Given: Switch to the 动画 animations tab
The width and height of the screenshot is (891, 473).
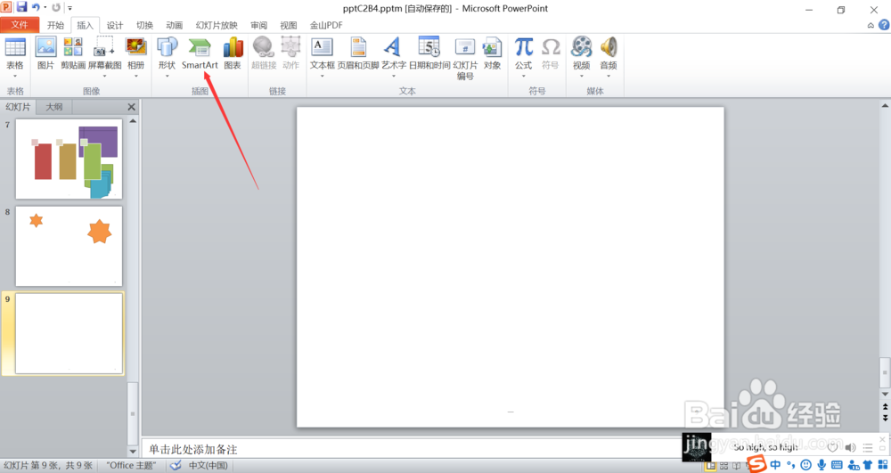Looking at the screenshot, I should pos(174,25).
